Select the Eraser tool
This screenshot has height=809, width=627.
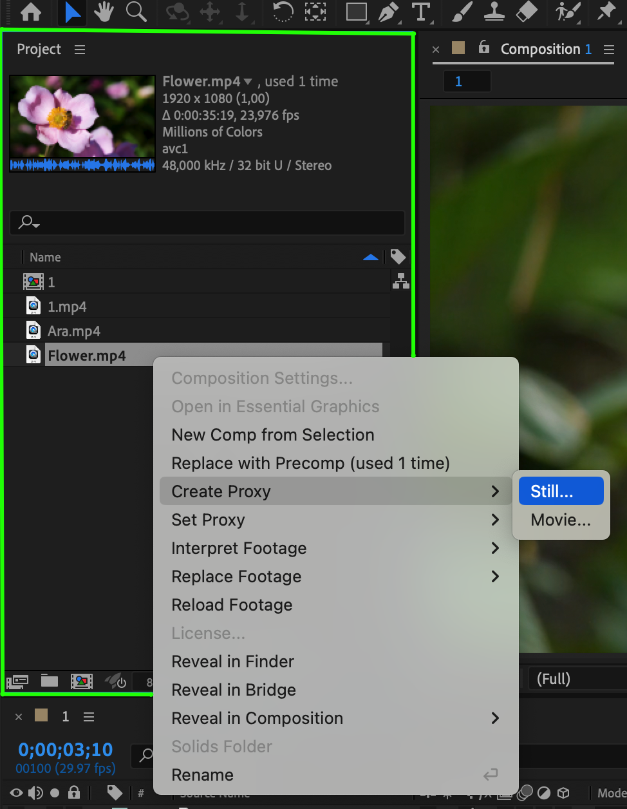click(x=527, y=12)
